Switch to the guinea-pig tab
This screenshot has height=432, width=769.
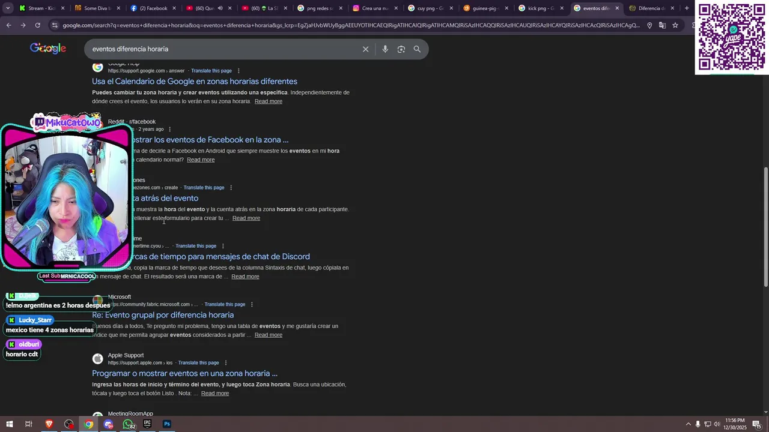click(x=485, y=8)
